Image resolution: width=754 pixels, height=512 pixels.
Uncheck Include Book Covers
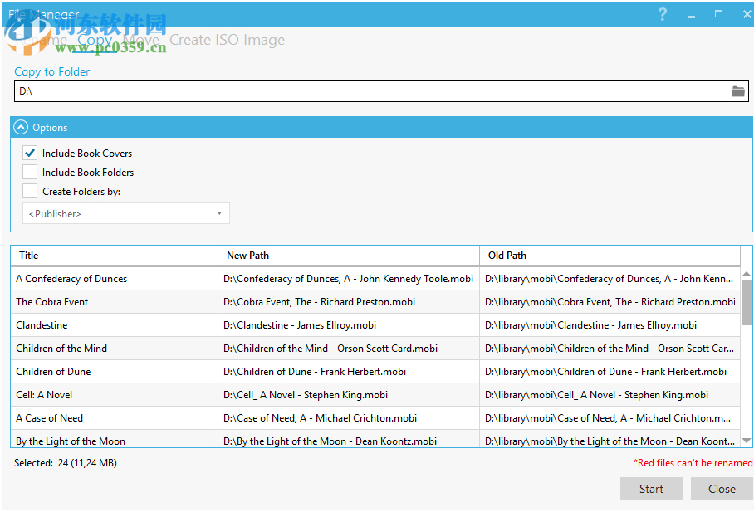29,154
